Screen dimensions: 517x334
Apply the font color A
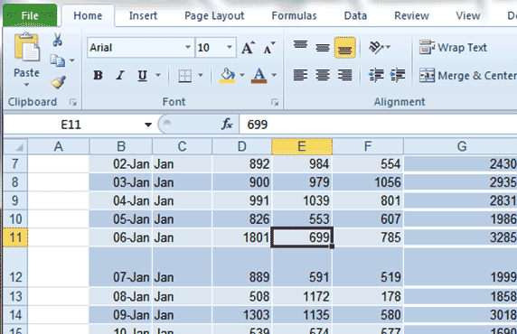(x=259, y=76)
